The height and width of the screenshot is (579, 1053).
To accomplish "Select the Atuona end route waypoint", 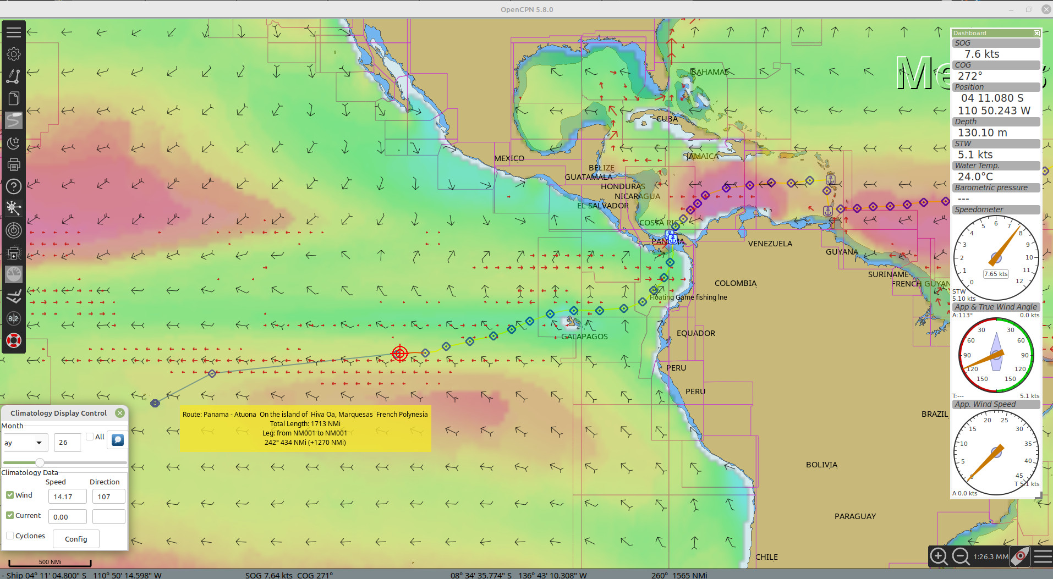I will tap(155, 403).
